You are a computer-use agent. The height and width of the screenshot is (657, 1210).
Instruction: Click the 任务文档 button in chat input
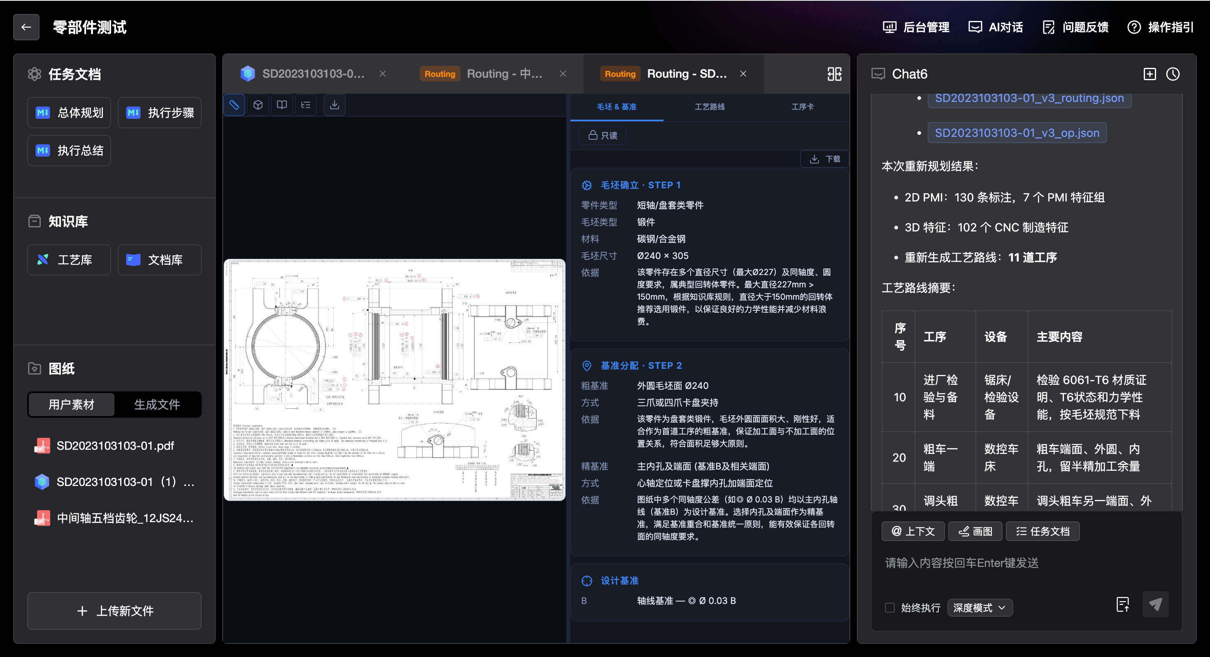tap(1042, 531)
